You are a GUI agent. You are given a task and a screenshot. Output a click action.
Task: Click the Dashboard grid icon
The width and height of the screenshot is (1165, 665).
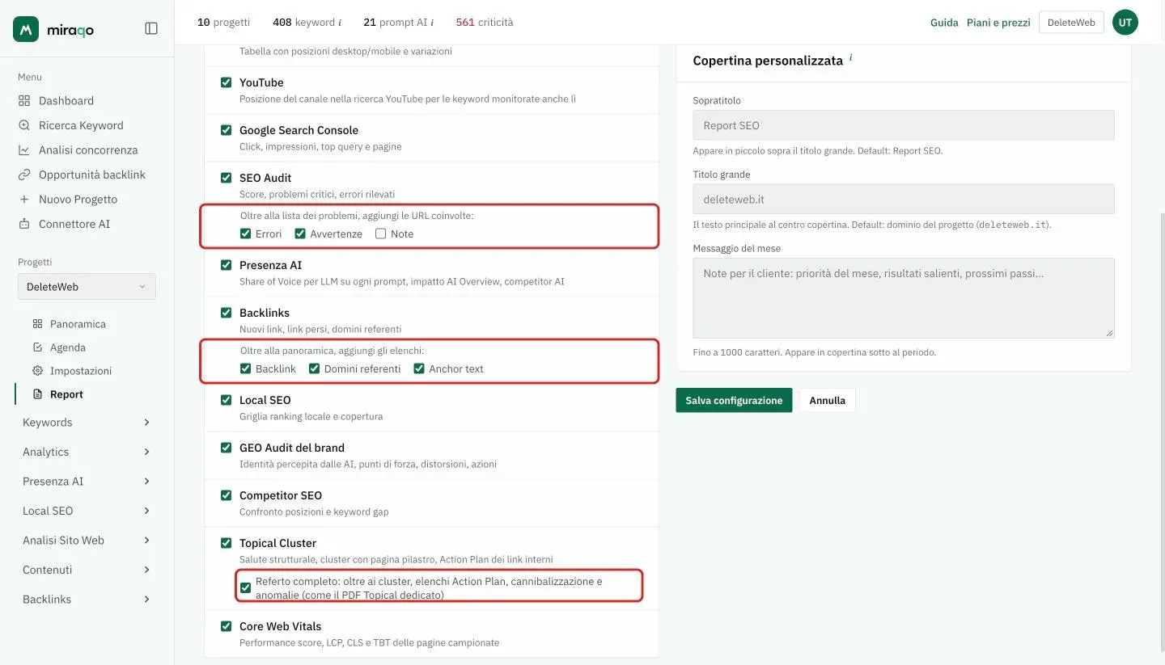(24, 101)
